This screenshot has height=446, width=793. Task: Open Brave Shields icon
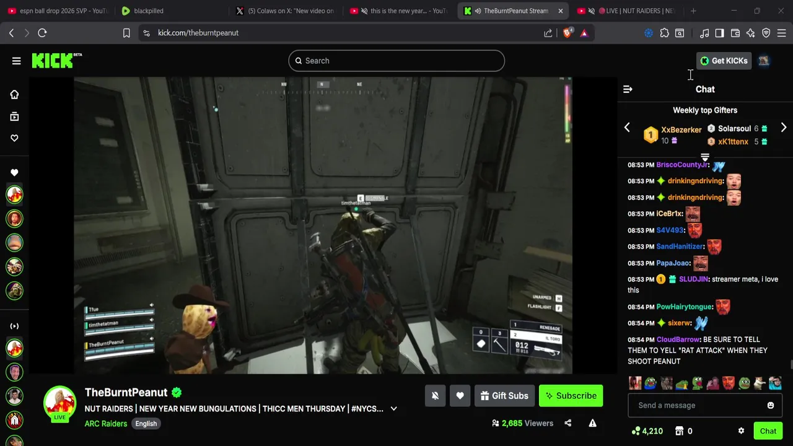coord(567,33)
